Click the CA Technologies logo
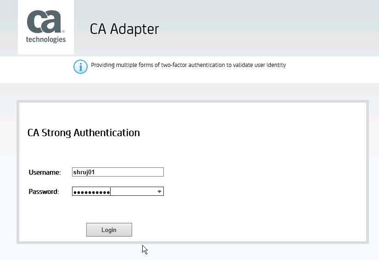 click(x=46, y=27)
